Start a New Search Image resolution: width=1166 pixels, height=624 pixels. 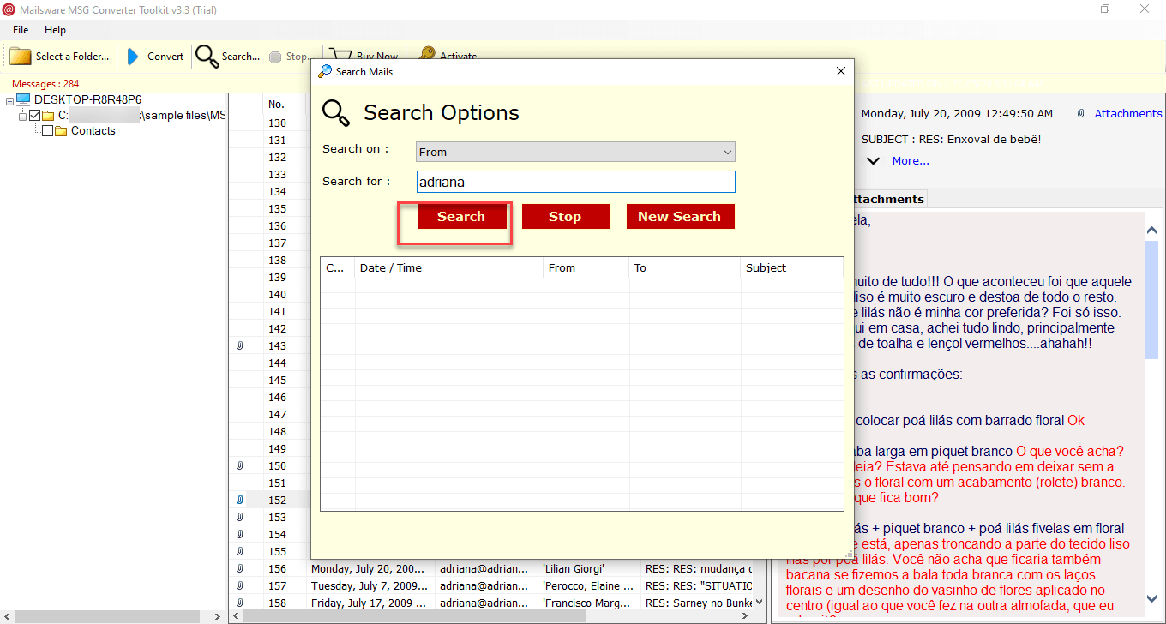pyautogui.click(x=680, y=216)
